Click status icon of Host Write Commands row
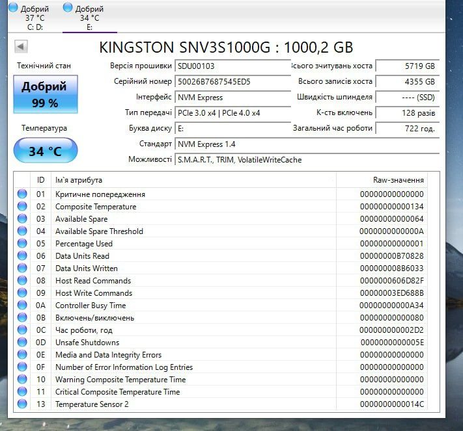The width and height of the screenshot is (463, 431). pos(22,293)
